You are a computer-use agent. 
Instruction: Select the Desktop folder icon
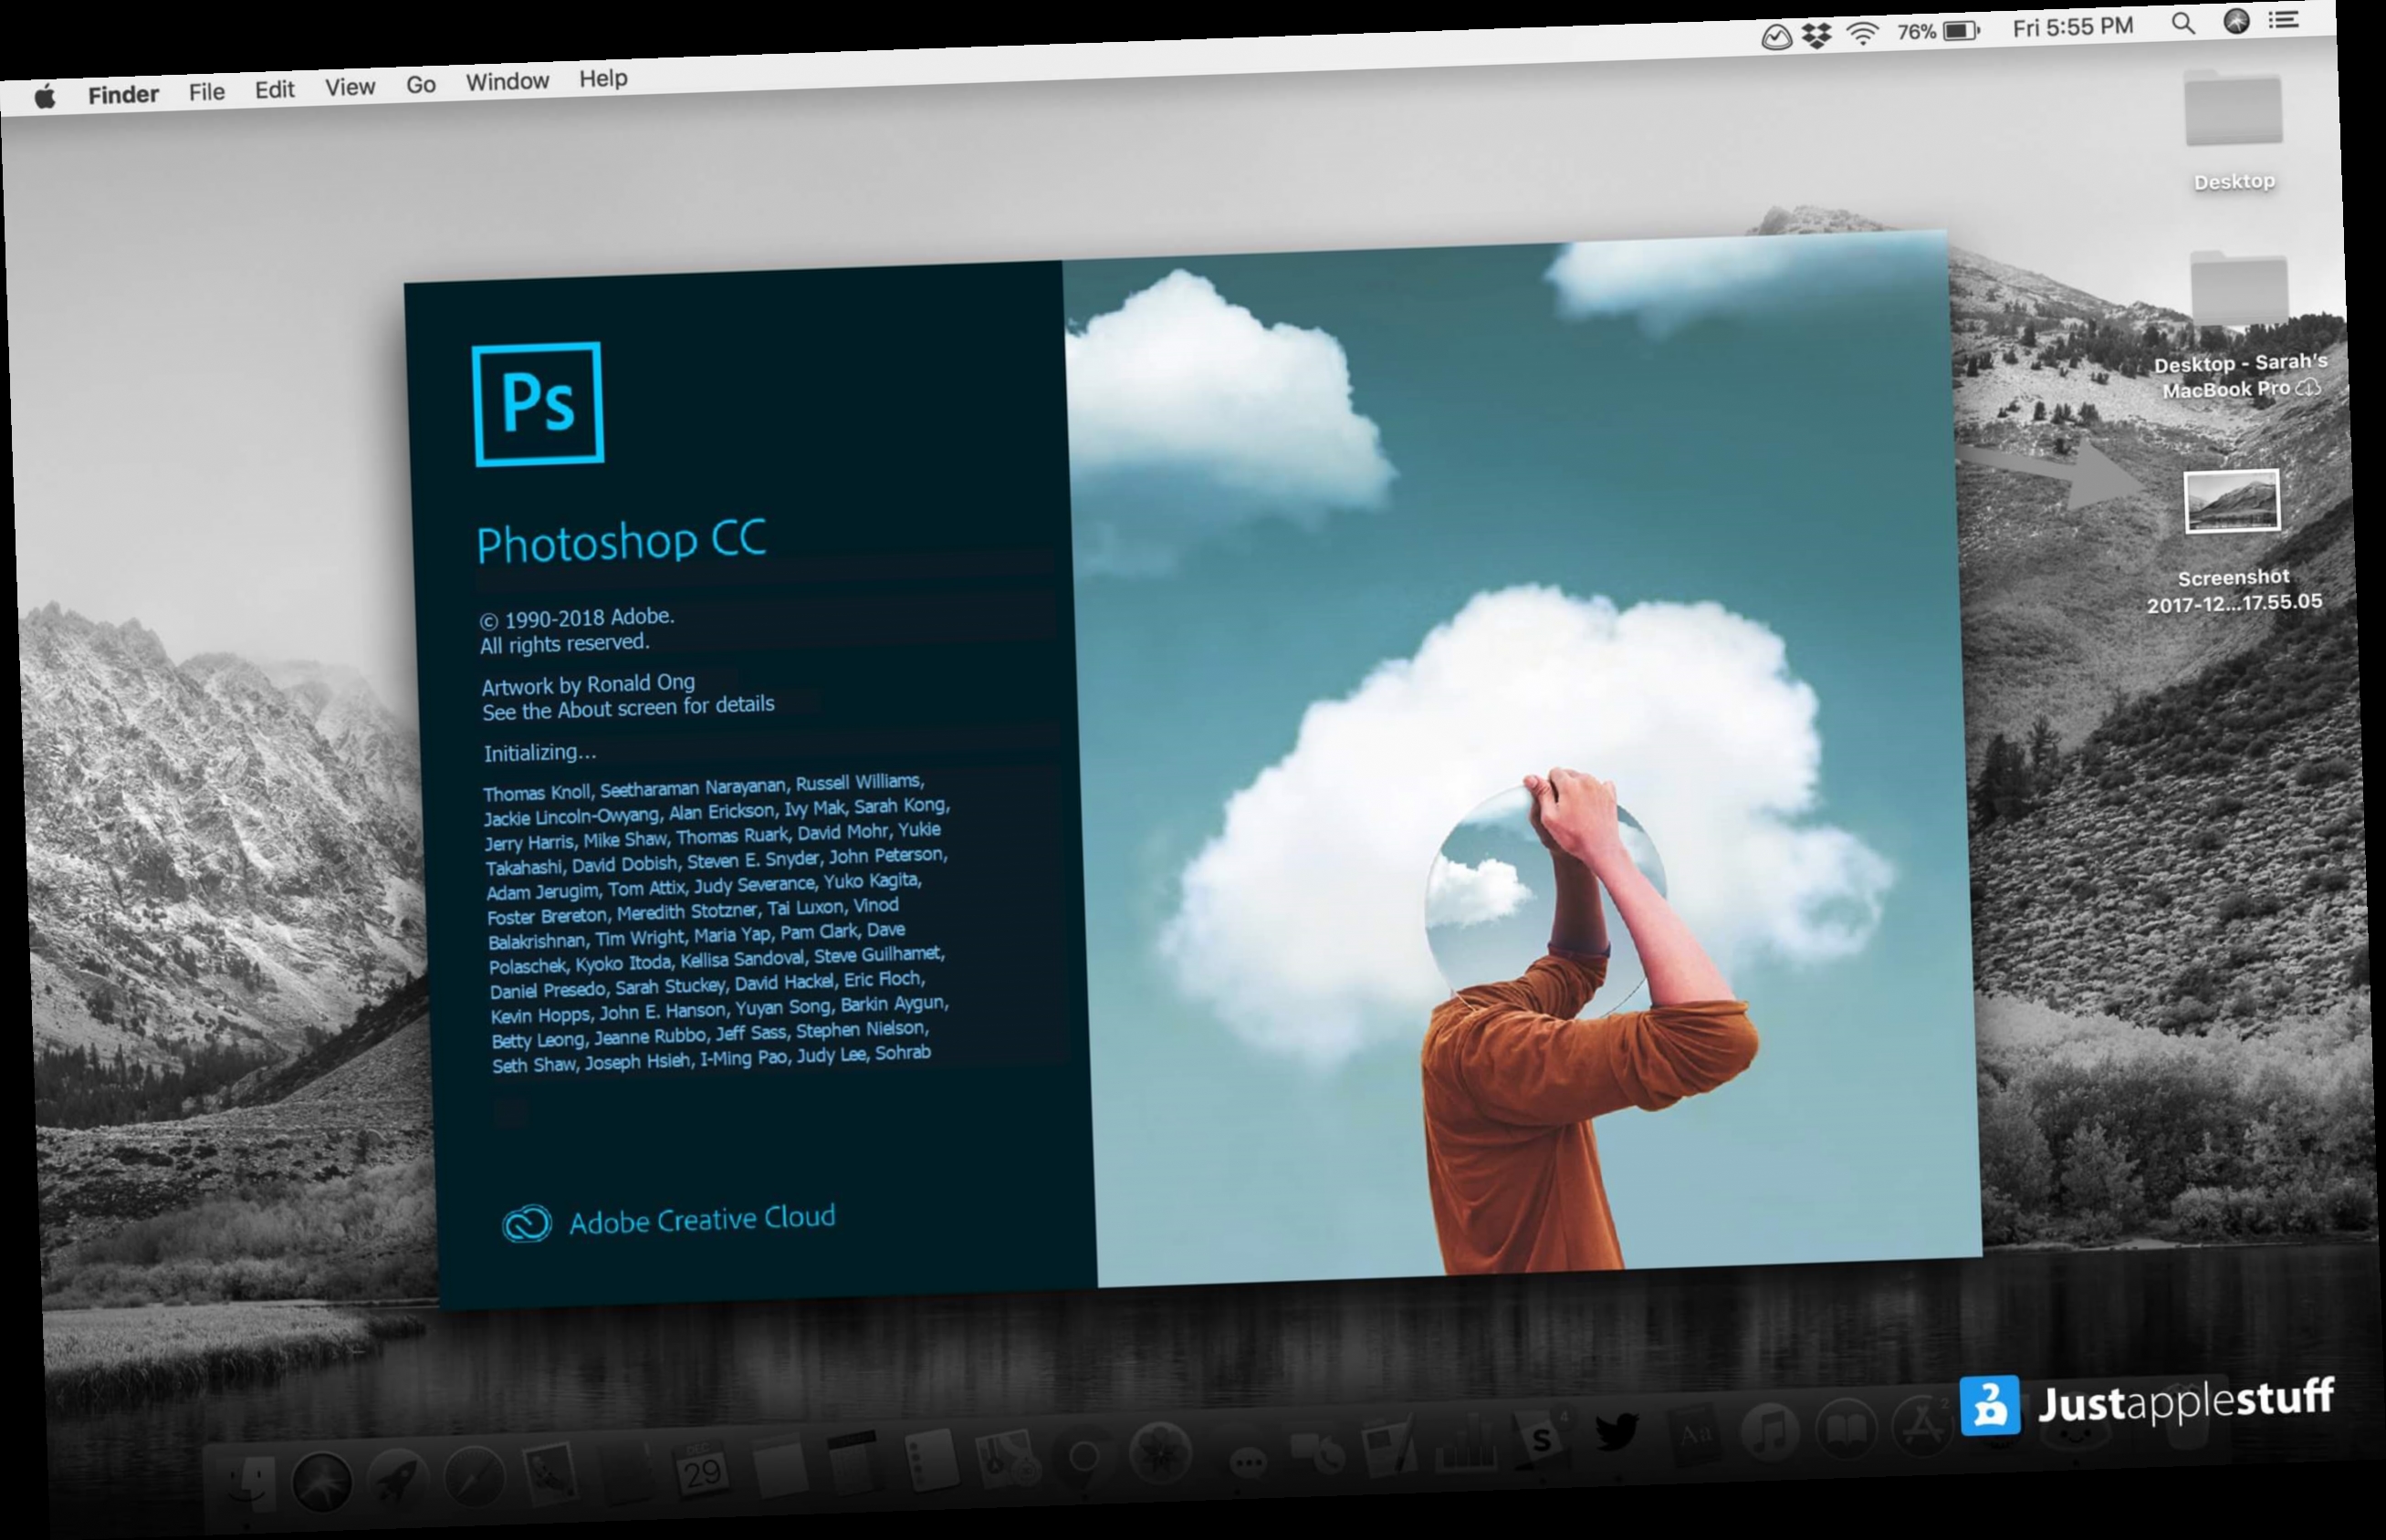pyautogui.click(x=2233, y=110)
